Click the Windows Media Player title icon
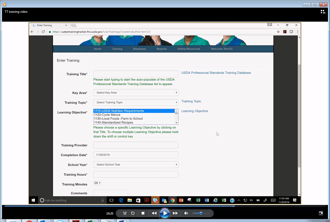The image size is (330, 222). click(x=4, y=5)
